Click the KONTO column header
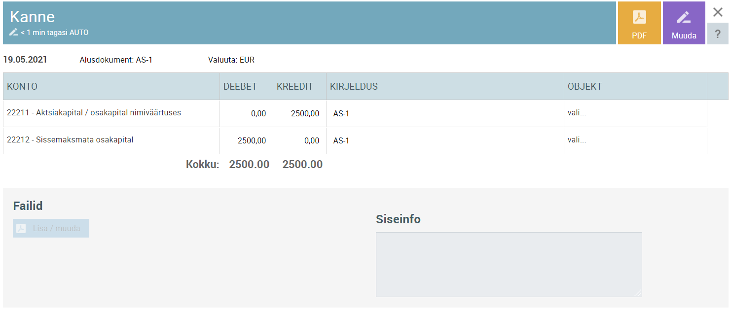The image size is (730, 310). (x=22, y=87)
